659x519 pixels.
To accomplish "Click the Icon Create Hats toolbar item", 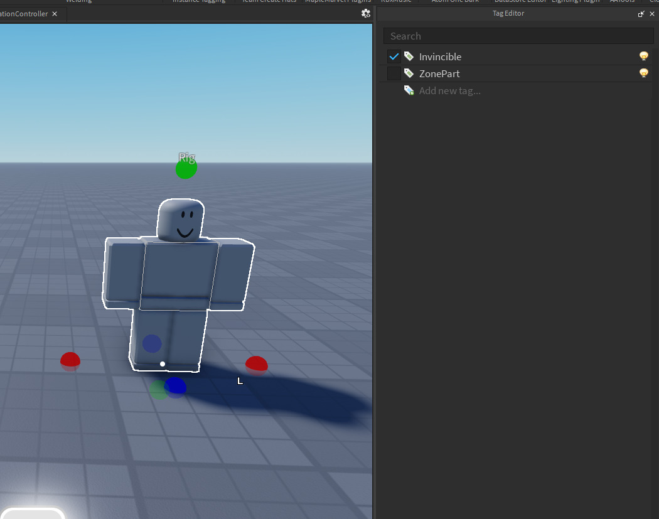I will [269, 2].
